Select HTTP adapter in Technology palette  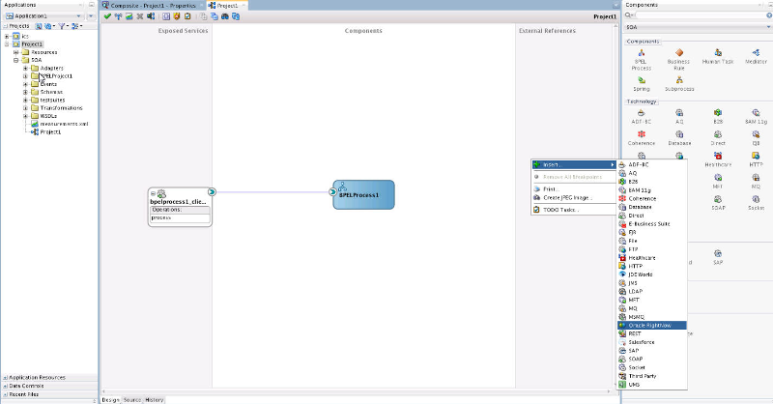pyautogui.click(x=756, y=159)
